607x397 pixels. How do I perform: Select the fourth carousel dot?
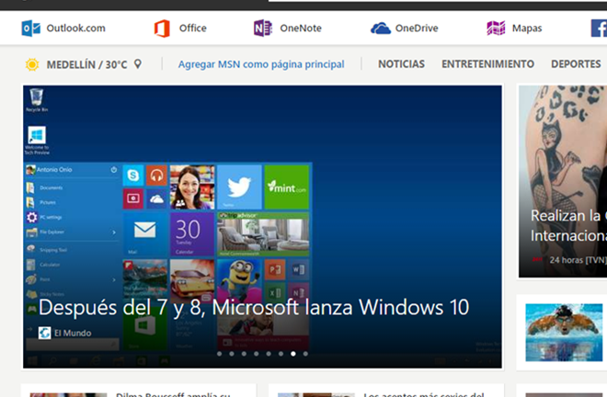pyautogui.click(x=257, y=354)
